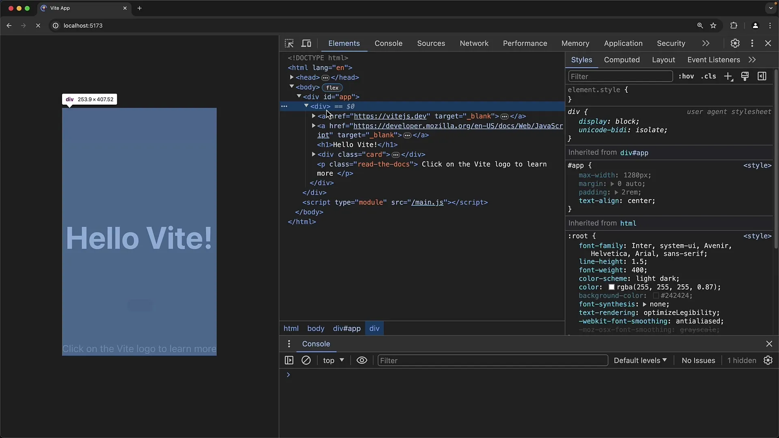Open console drawer three-dot menu
This screenshot has width=779, height=438.
[x=289, y=344]
